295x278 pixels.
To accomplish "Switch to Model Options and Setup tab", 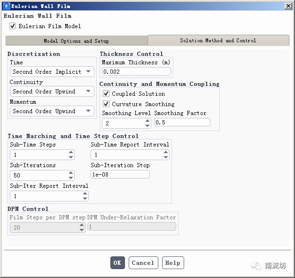I will pyautogui.click(x=77, y=41).
